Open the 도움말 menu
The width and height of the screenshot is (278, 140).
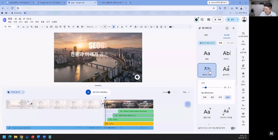coord(54,22)
